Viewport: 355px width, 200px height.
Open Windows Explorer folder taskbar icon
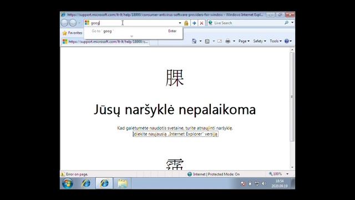(123, 183)
